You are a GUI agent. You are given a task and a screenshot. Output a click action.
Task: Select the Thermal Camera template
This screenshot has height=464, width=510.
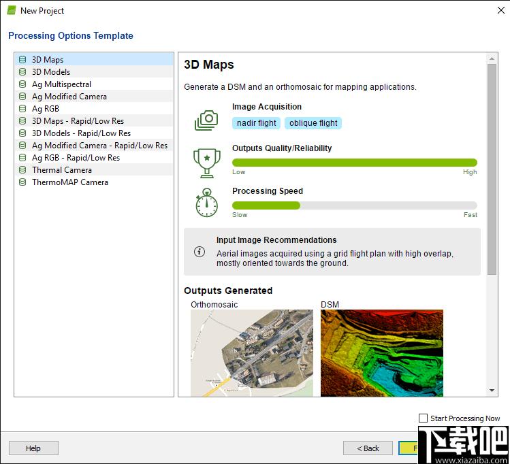(x=94, y=170)
